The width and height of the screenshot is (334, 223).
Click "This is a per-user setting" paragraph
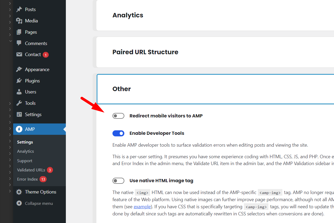(x=223, y=160)
